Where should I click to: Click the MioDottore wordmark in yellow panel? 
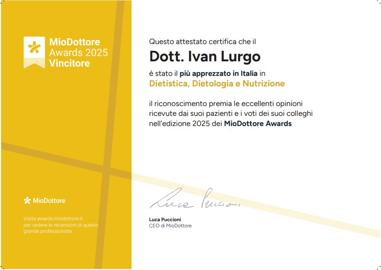pyautogui.click(x=49, y=201)
